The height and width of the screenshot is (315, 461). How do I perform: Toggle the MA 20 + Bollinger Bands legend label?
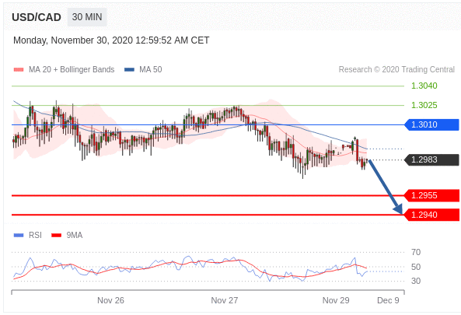click(x=72, y=70)
